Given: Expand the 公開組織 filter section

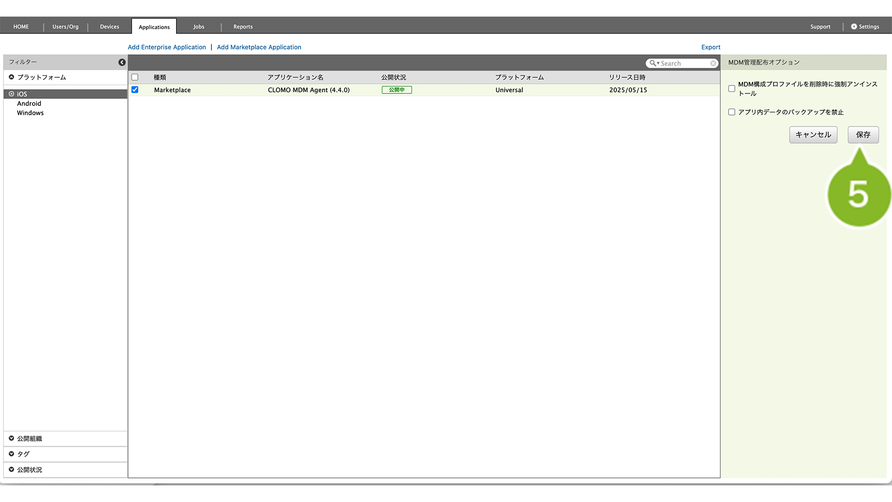Looking at the screenshot, I should pyautogui.click(x=12, y=438).
